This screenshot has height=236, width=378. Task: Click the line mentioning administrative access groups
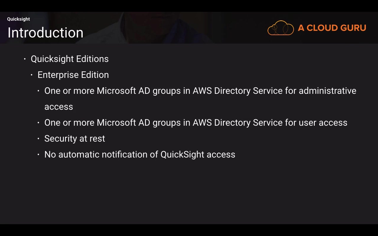click(x=200, y=91)
